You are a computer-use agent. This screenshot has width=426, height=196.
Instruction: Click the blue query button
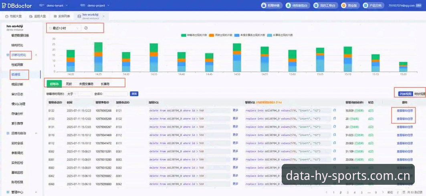click(134, 94)
